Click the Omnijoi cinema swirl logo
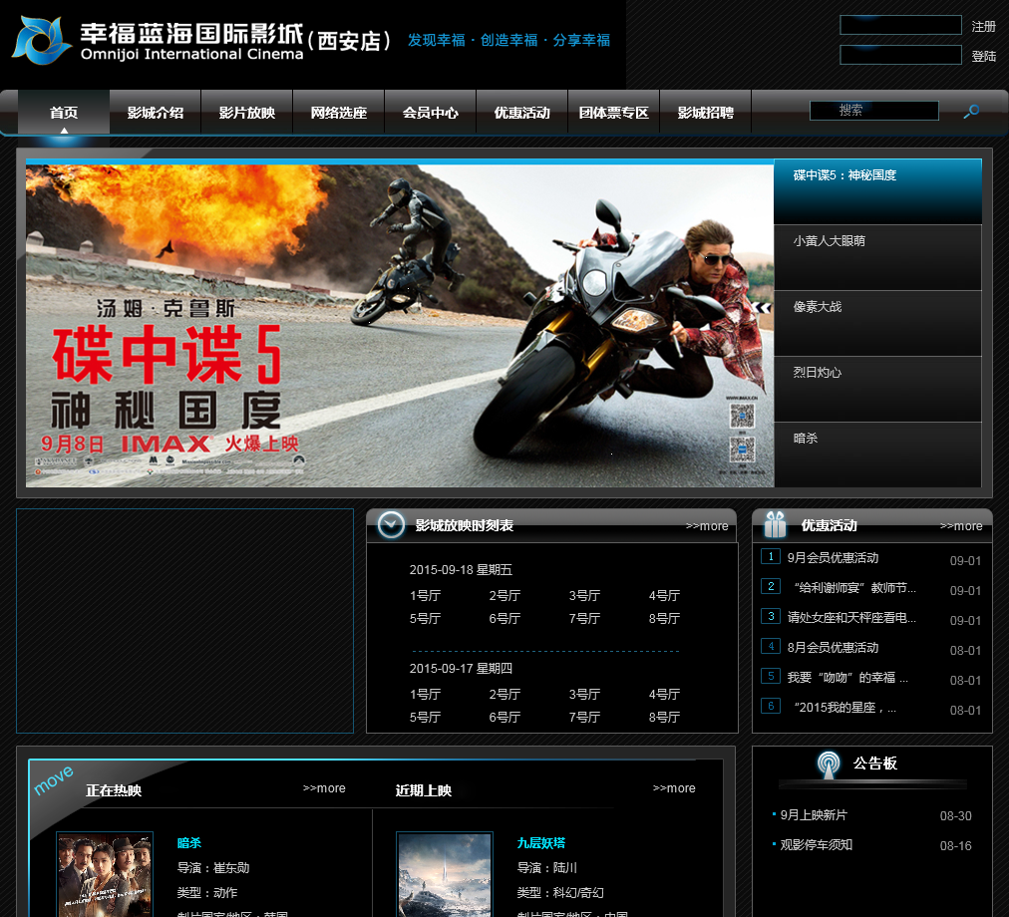 [x=43, y=41]
